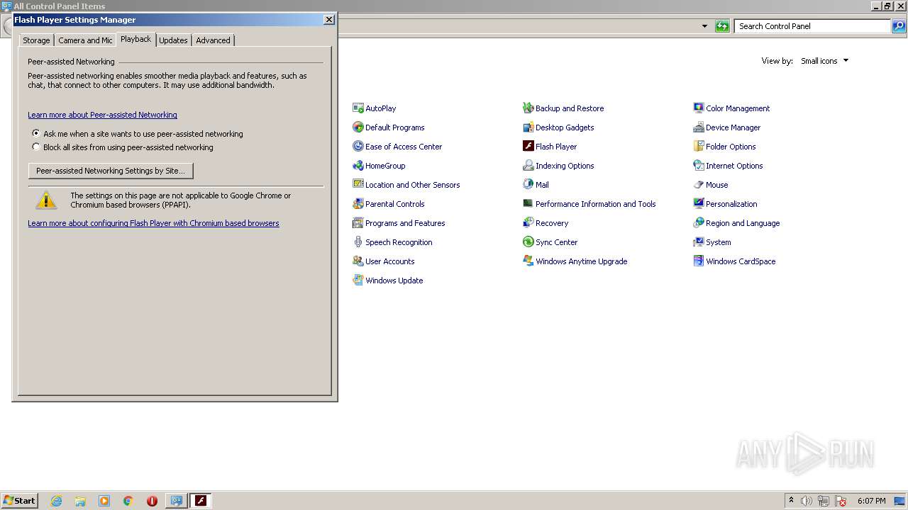This screenshot has width=908, height=510.
Task: Click the search magnifier button
Action: pos(899,26)
